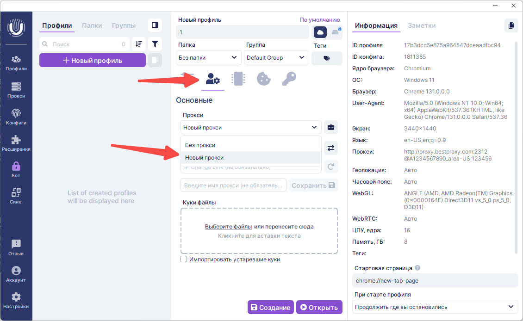Copy profile information with the copy icon
523x321 pixels.
pos(511,25)
